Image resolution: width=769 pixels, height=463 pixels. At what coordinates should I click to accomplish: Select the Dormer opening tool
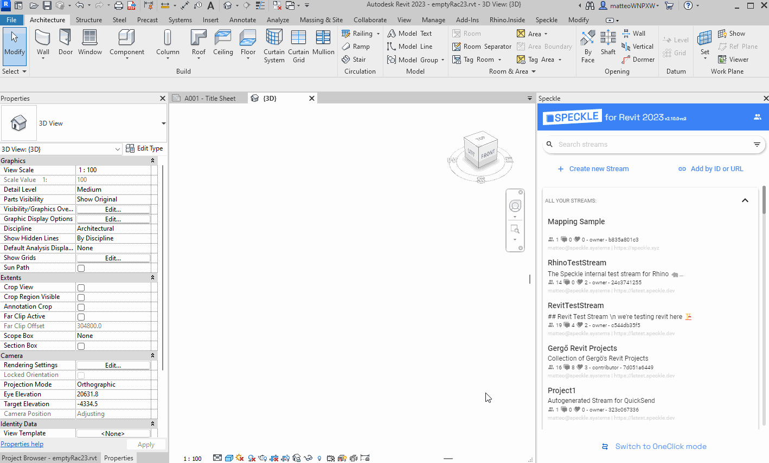coord(638,60)
